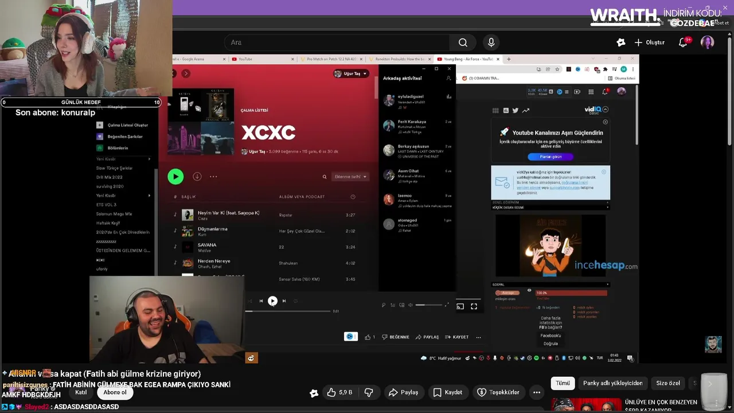Click the Teşekkürler thanks button

click(x=498, y=392)
